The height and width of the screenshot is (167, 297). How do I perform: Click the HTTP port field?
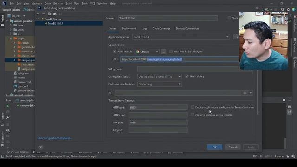[158, 107]
